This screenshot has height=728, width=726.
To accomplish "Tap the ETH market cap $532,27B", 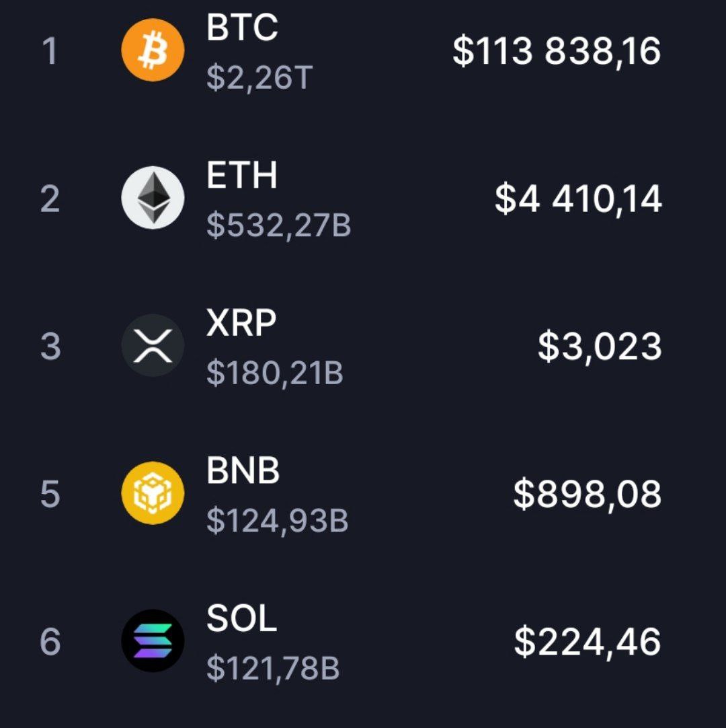I will pyautogui.click(x=278, y=225).
